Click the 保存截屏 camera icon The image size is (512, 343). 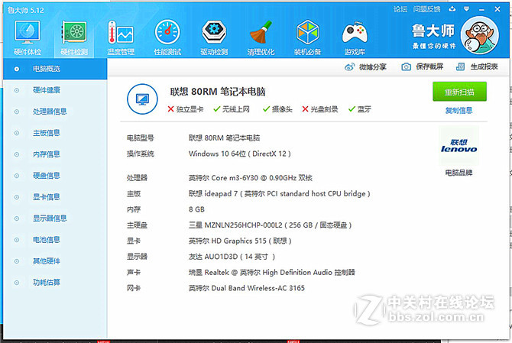(x=407, y=67)
